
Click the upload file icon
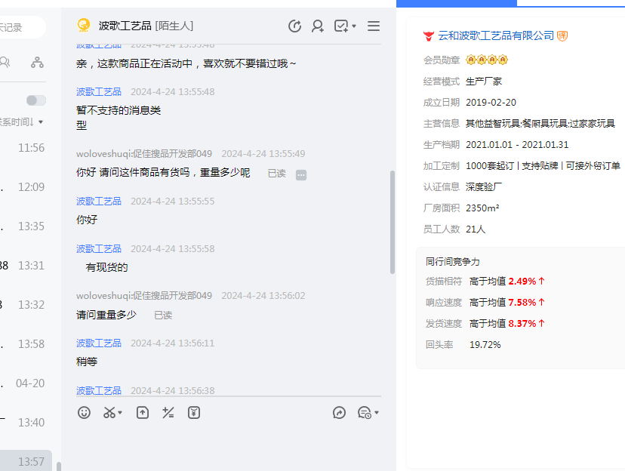click(x=143, y=413)
